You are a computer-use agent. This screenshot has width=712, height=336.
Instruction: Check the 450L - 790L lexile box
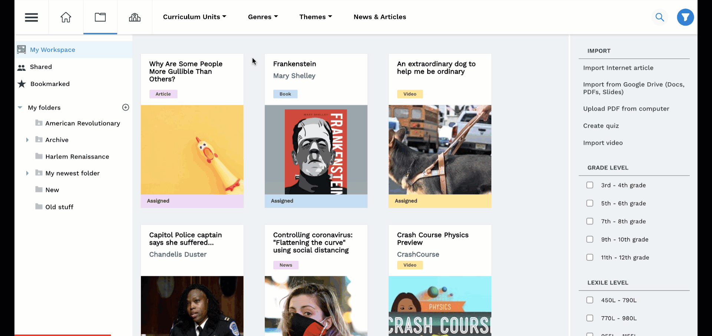[x=590, y=300]
